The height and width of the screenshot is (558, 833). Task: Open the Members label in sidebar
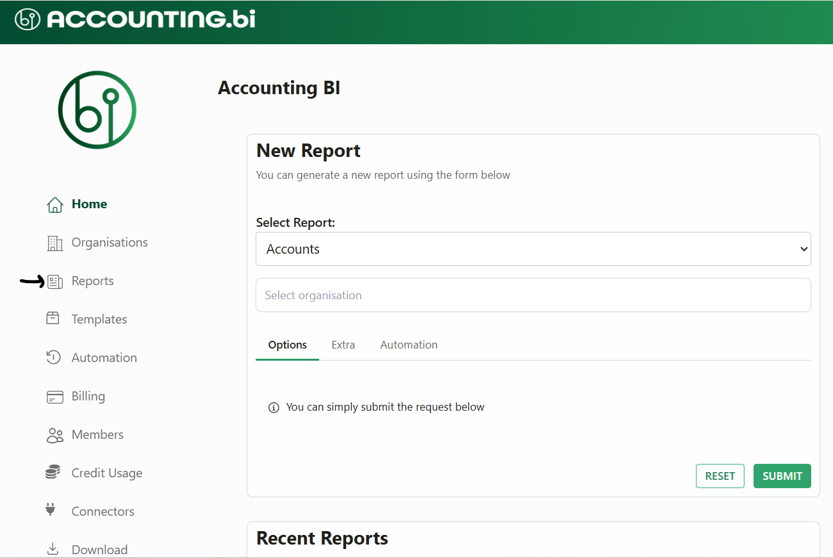tap(97, 435)
